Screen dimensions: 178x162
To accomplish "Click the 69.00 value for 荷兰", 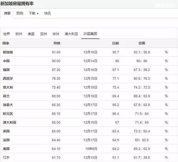I will (x=56, y=96).
